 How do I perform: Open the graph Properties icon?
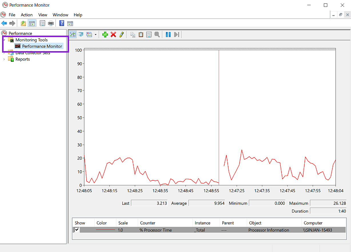tap(149, 35)
